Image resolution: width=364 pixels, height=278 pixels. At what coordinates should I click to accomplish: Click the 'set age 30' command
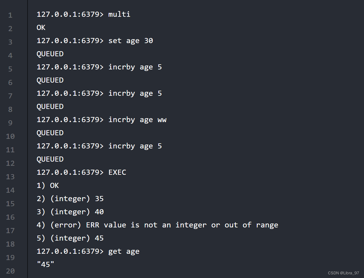131,41
